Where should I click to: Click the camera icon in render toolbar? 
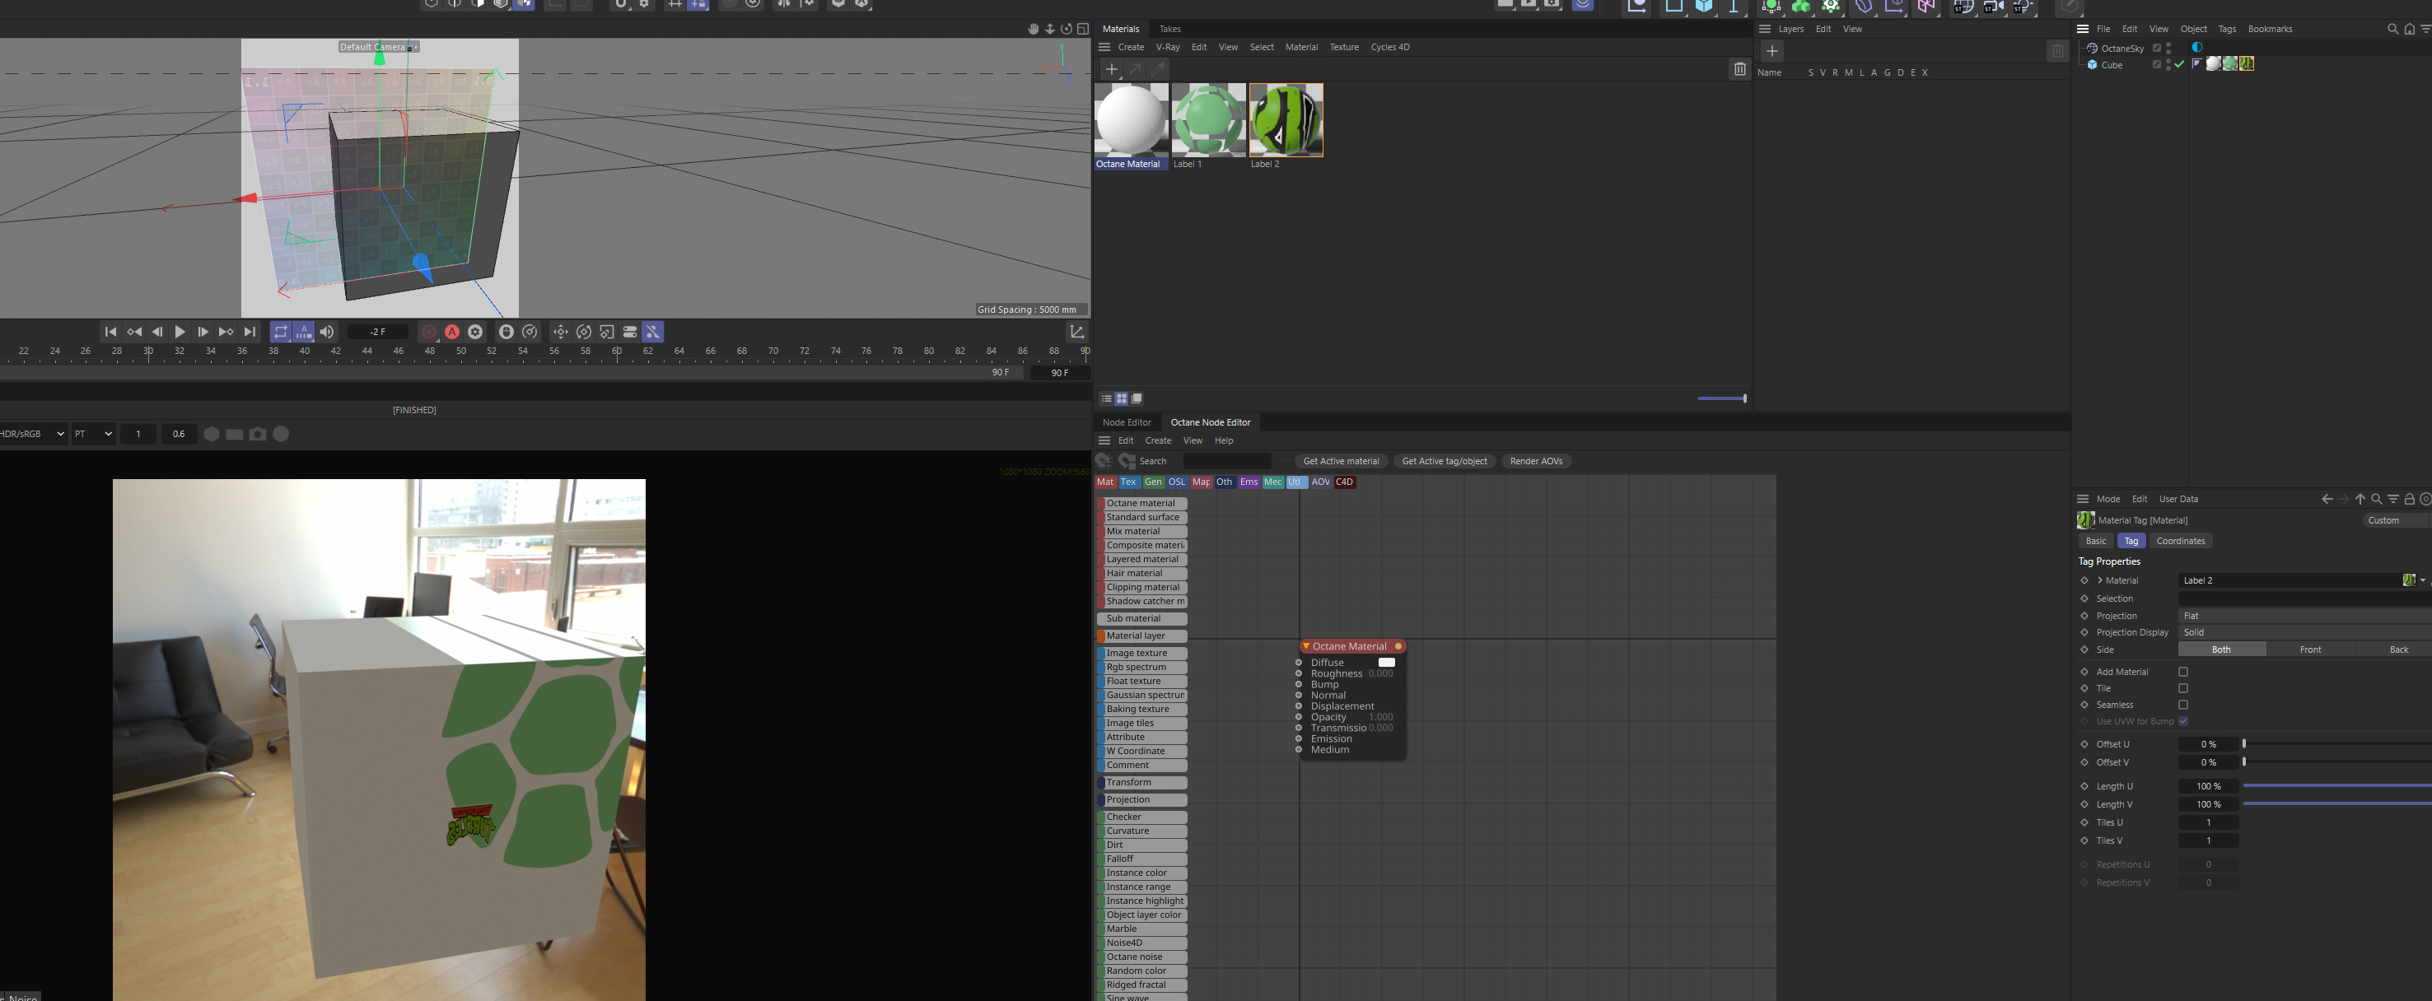258,434
